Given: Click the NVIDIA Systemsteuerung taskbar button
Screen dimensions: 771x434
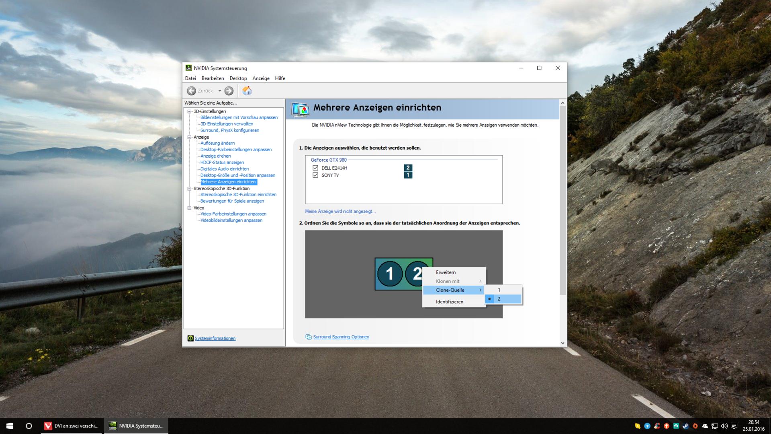Looking at the screenshot, I should pyautogui.click(x=136, y=426).
